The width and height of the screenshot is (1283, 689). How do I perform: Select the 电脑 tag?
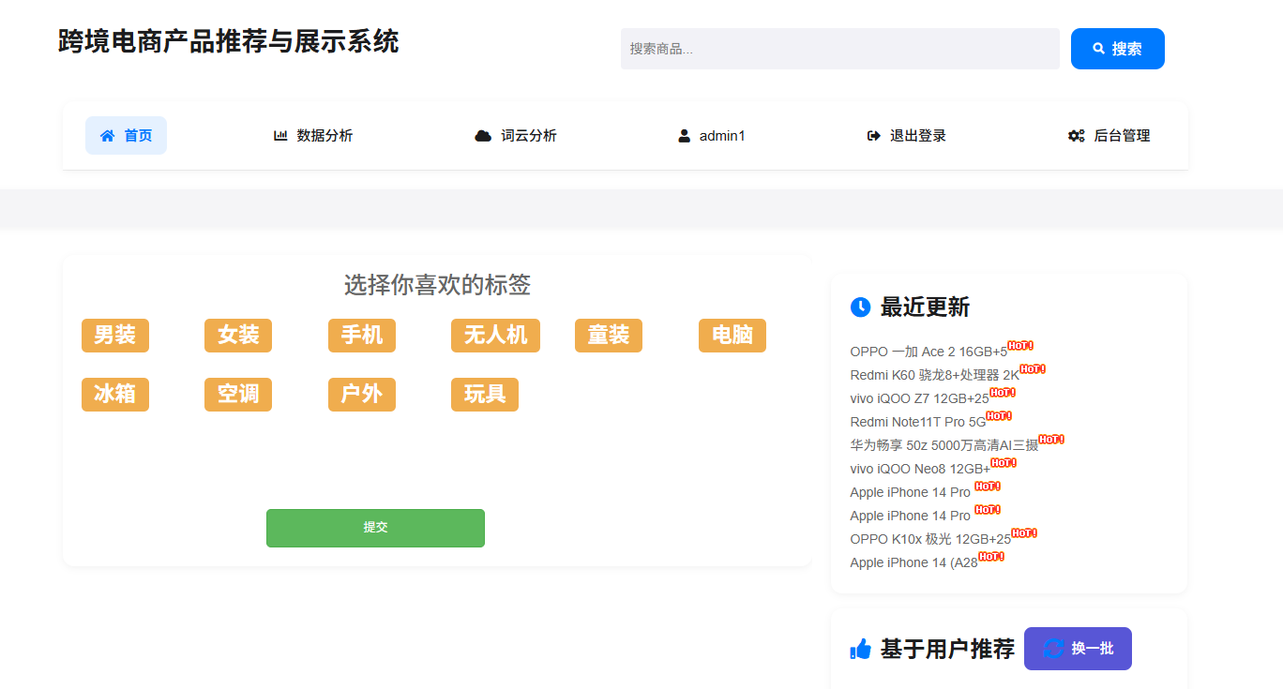pos(732,336)
